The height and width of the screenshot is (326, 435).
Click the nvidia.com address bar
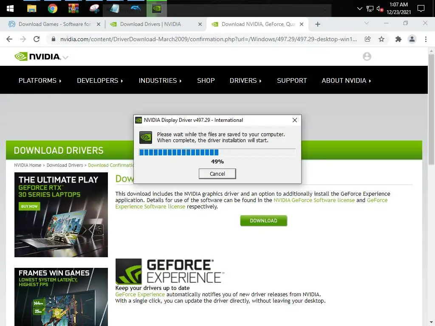[208, 39]
